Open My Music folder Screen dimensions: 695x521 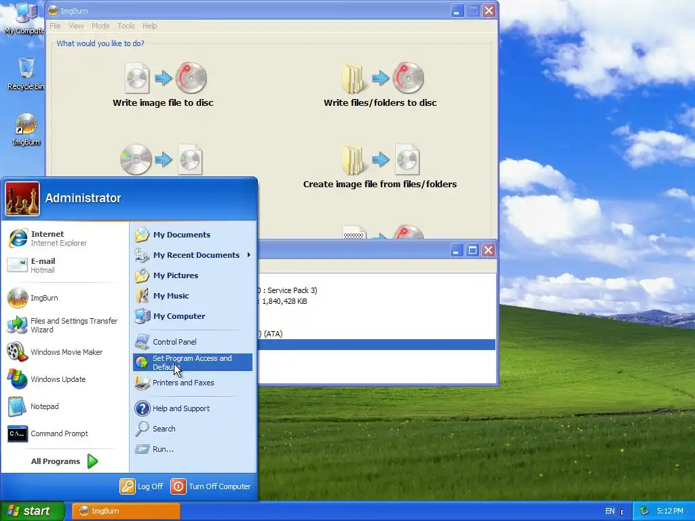point(192,296)
